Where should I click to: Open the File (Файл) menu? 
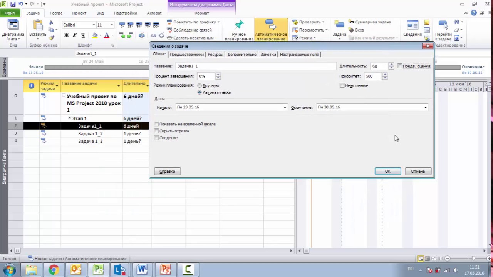(x=10, y=13)
